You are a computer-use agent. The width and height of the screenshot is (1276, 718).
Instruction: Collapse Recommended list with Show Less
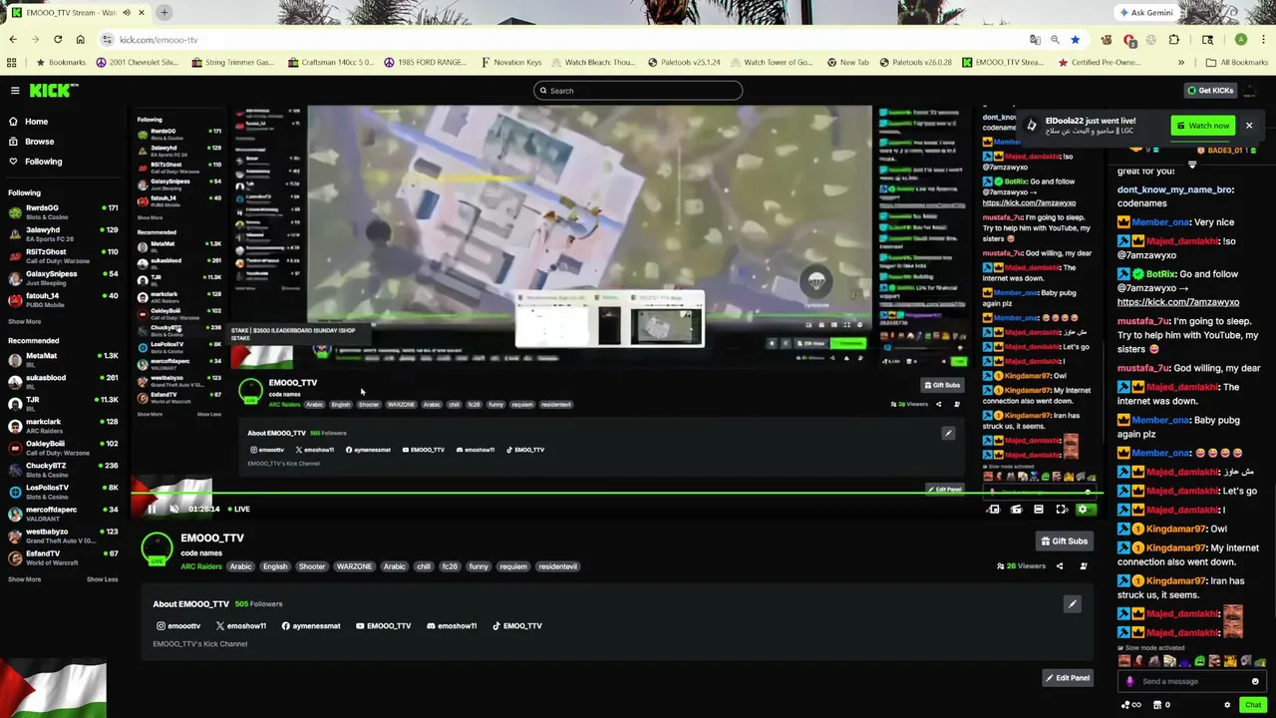pyautogui.click(x=102, y=579)
